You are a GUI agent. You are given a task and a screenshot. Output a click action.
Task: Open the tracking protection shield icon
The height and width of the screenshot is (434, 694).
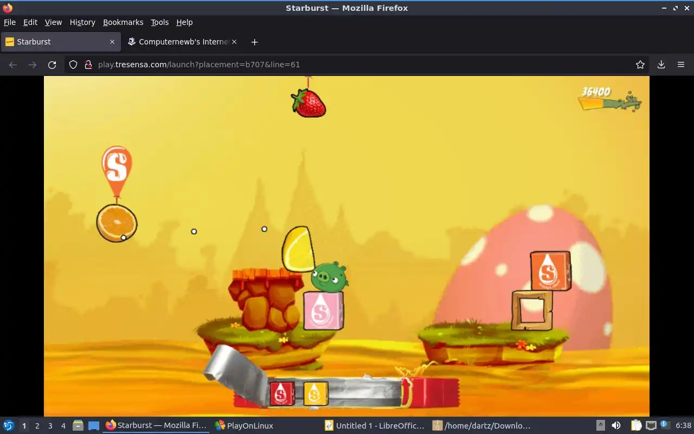tap(73, 65)
